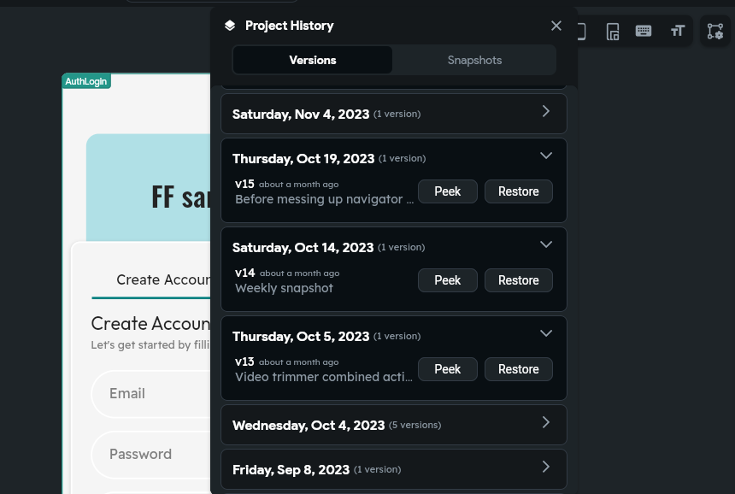Select the AuthLogin page label
The image size is (735, 494).
pyautogui.click(x=86, y=81)
